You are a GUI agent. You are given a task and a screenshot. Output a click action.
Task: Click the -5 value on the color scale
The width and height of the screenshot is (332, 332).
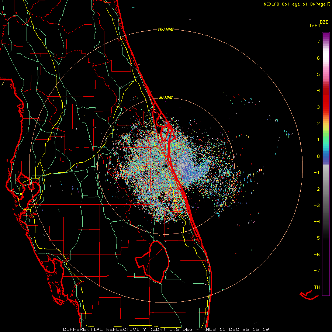point(317,238)
